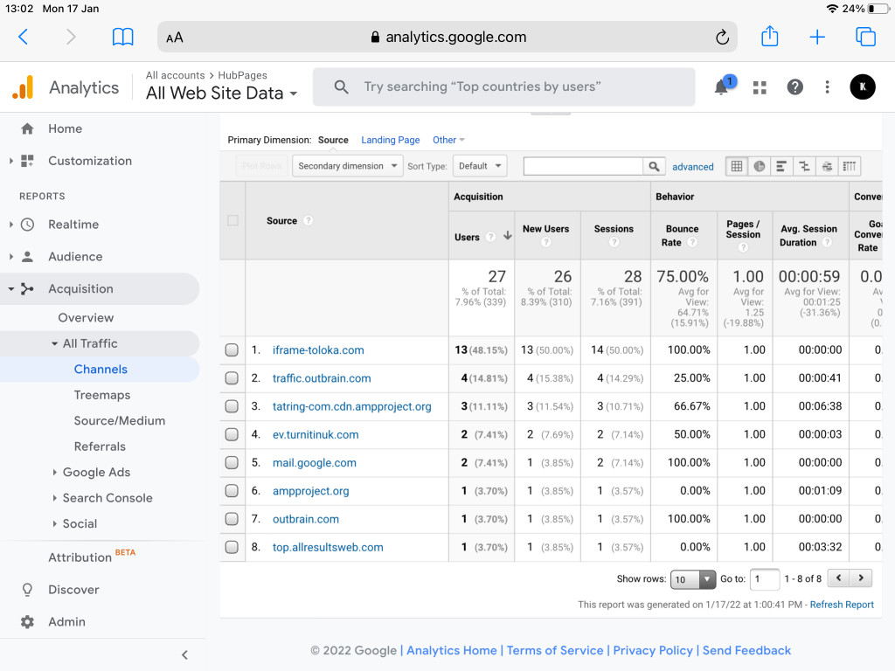The image size is (895, 671).
Task: Reload the page with the refresh icon
Action: pos(722,37)
